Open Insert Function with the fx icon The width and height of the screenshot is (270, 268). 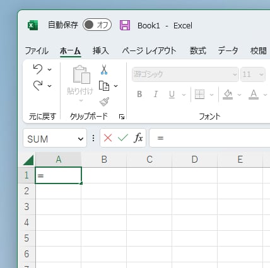[x=138, y=138]
